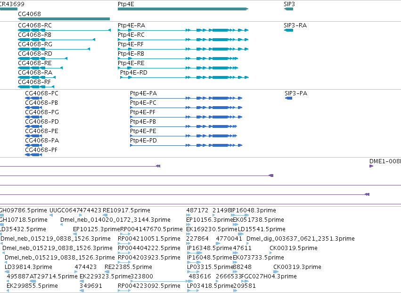401x293 pixels.
Task: Open transcript CG4068-RF
Action: click(x=34, y=82)
